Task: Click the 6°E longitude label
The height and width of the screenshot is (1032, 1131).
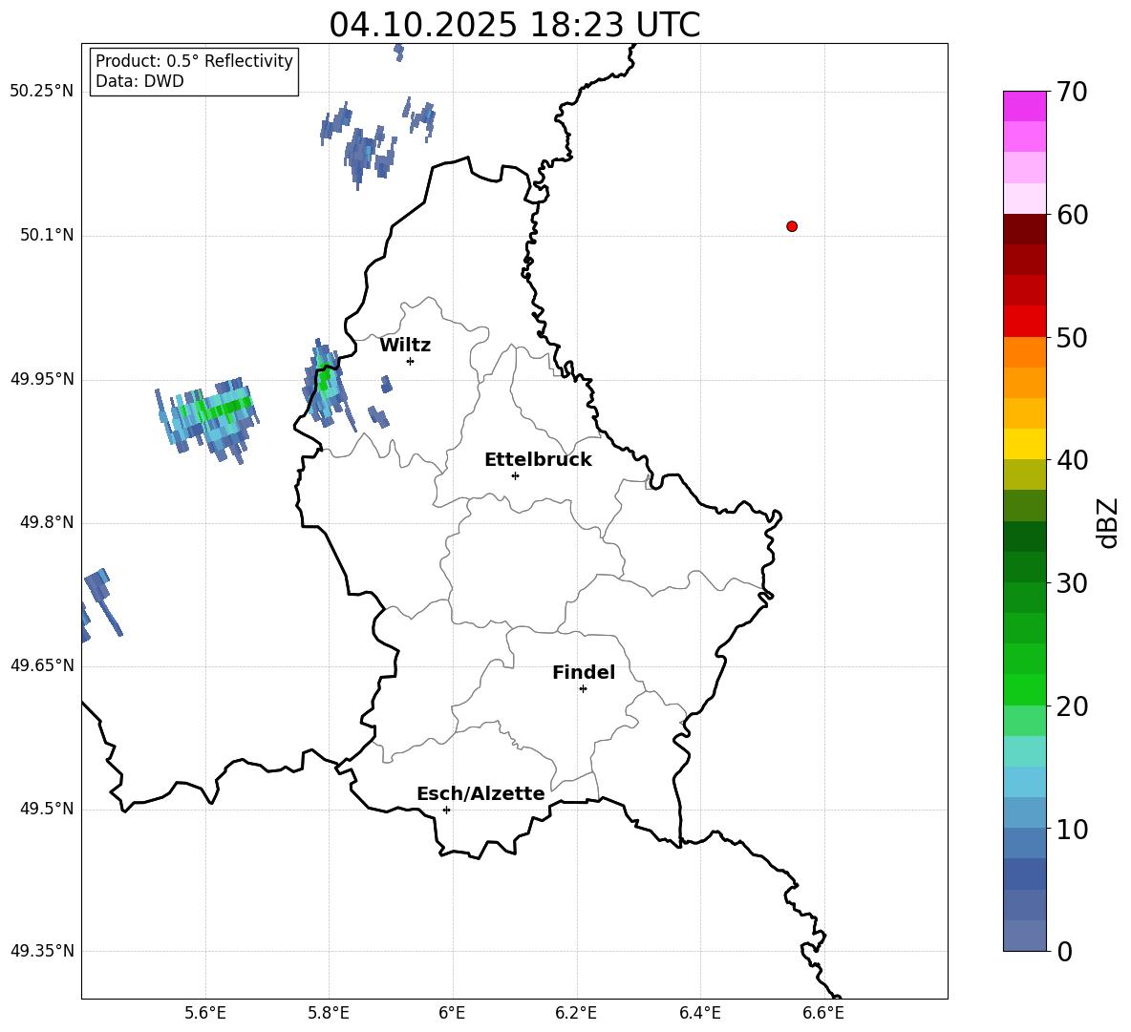Action: coord(452,1013)
